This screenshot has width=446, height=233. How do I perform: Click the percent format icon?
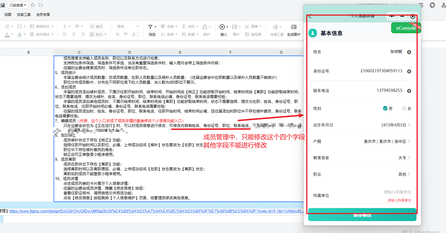click(117, 34)
